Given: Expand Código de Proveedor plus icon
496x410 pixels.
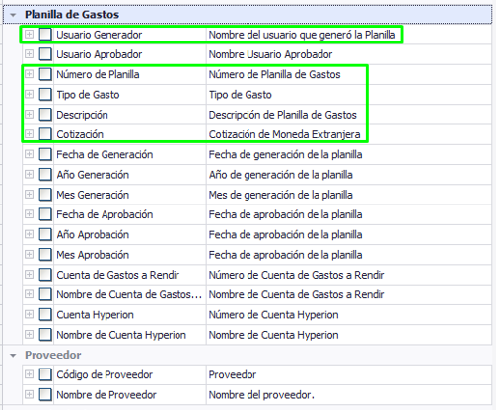Looking at the screenshot, I should [29, 374].
